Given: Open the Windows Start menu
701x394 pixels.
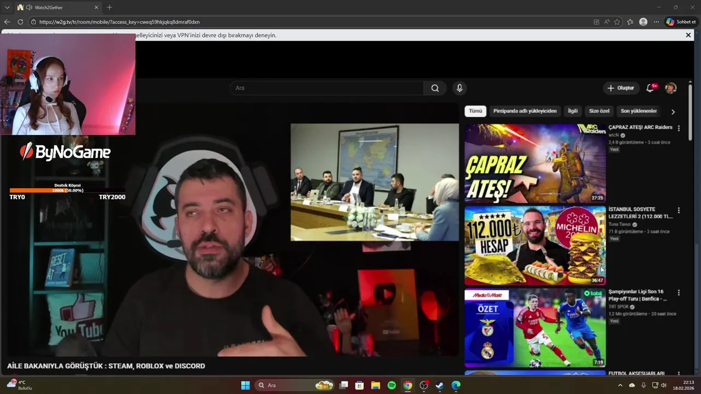Looking at the screenshot, I should pos(245,385).
